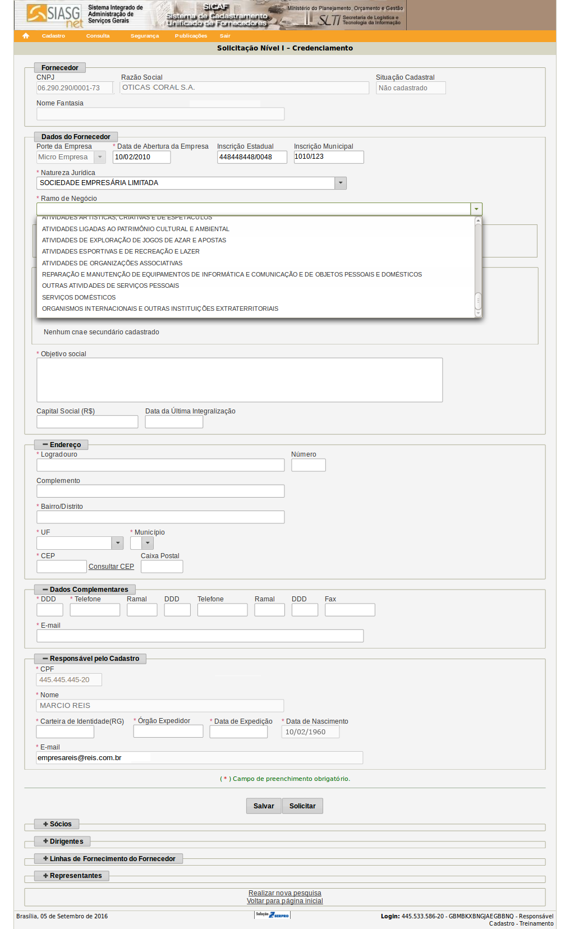
Task: Focus the Complemento field
Action: point(160,491)
